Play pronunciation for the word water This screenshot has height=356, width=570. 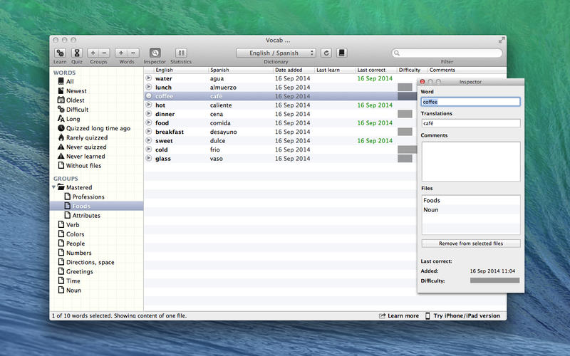point(149,78)
